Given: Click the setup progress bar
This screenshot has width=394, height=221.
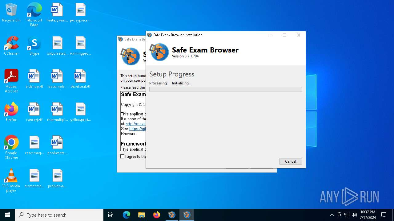Looking at the screenshot, I should [226, 89].
